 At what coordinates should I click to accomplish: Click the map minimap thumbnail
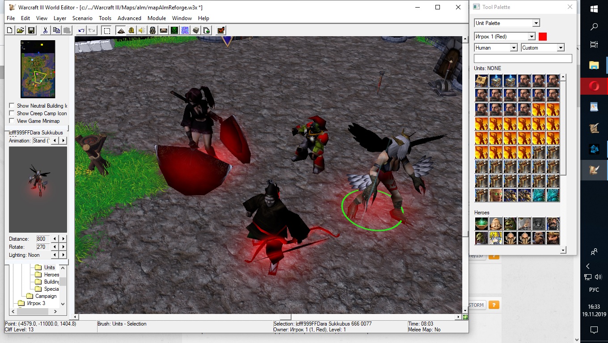(38, 69)
